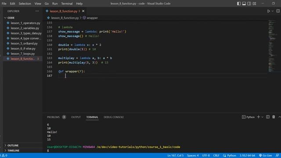Open lesson_6_if-else.py file

23,49
